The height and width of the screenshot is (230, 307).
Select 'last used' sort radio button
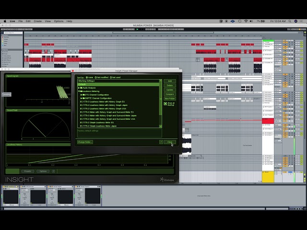111,78
